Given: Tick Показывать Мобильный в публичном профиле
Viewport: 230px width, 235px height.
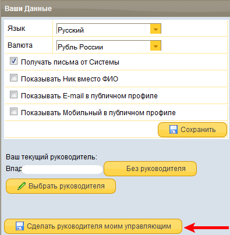Looking at the screenshot, I should point(13,112).
